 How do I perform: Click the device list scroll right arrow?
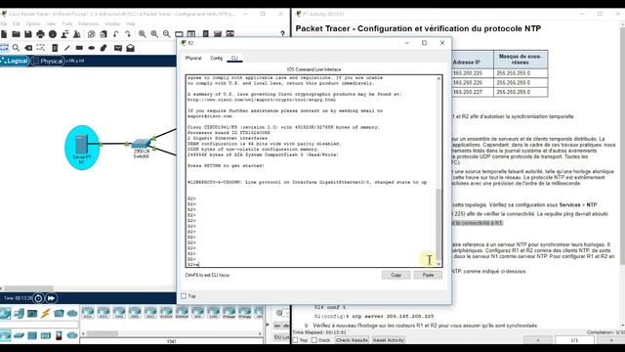point(260,333)
